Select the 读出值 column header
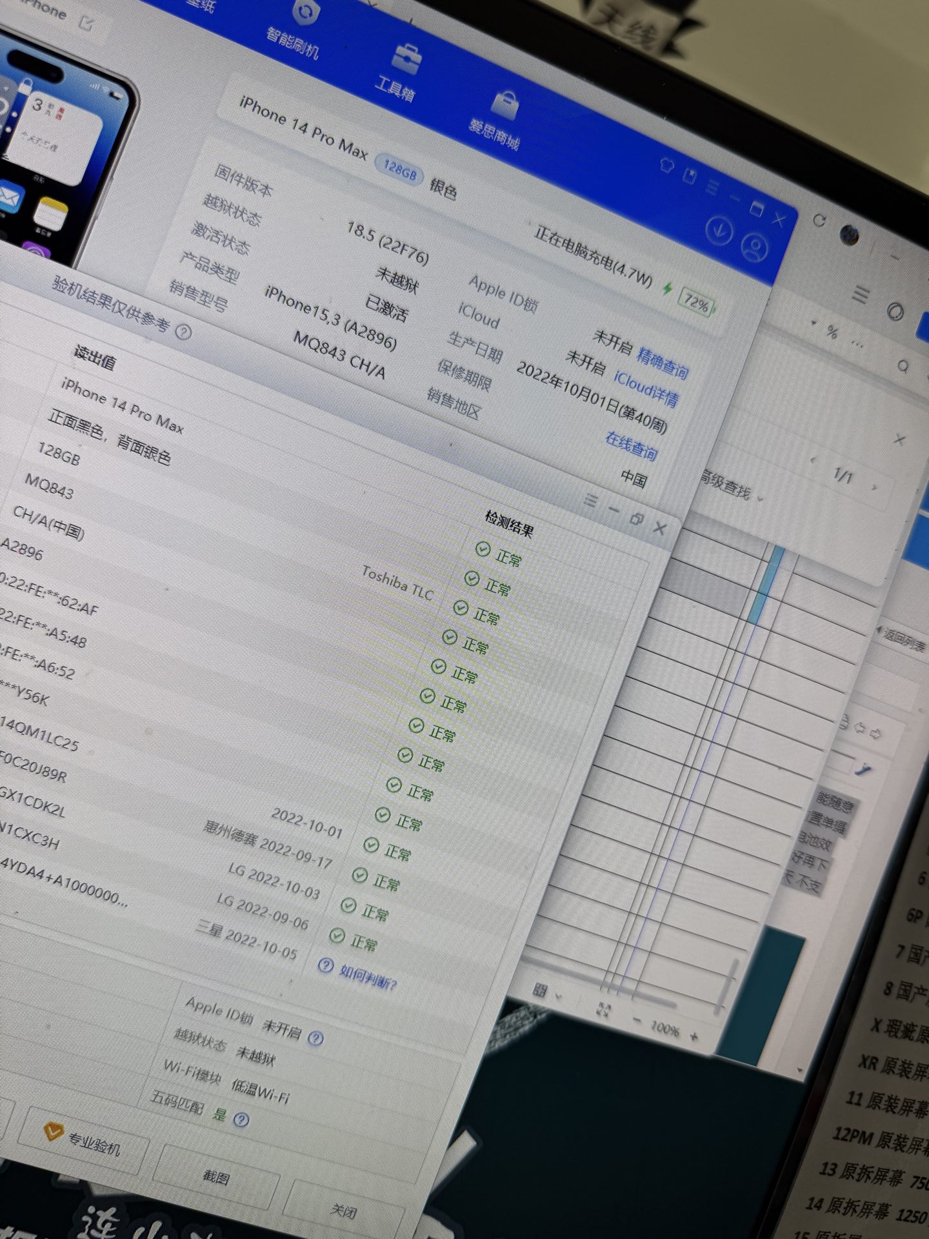 pyautogui.click(x=95, y=357)
